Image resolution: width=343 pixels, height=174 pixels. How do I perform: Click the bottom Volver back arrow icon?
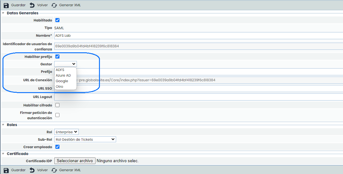coord(32,170)
